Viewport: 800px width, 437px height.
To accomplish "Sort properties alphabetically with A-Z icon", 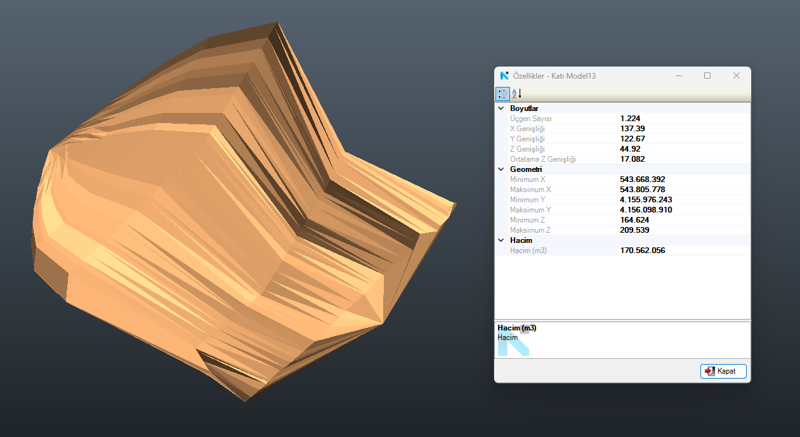I will point(517,94).
